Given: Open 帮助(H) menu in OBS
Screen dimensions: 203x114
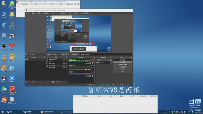Looking at the screenshot, I should click(76, 13).
